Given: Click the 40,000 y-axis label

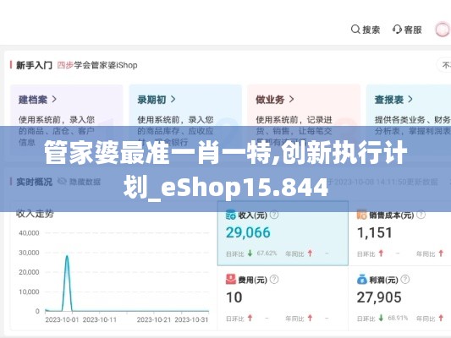Looking at the screenshot, I should click(29, 233).
